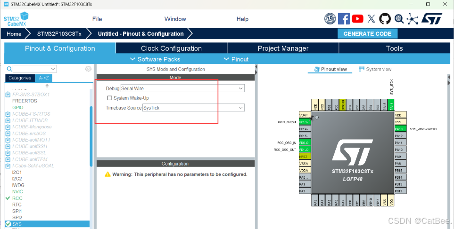Image resolution: width=454 pixels, height=229 pixels.
Task: Open the ST Facebook page icon
Action: (x=344, y=19)
